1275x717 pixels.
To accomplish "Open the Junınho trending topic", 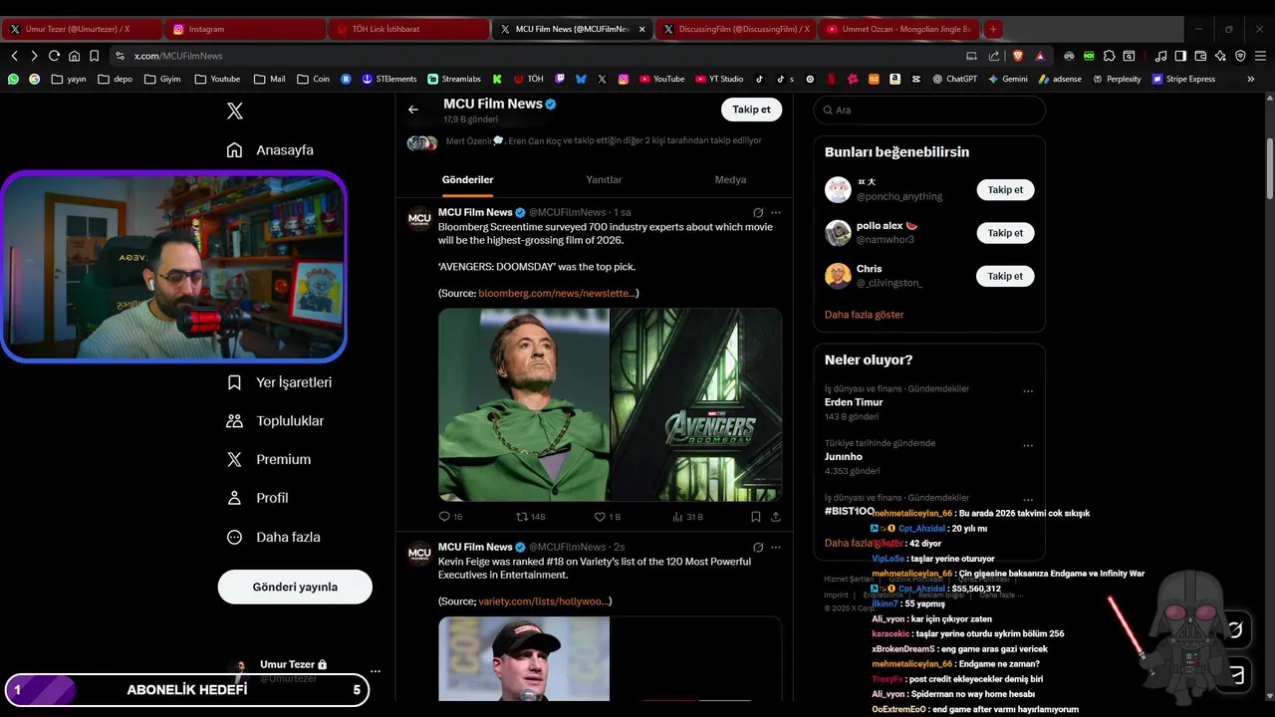I will click(x=844, y=456).
